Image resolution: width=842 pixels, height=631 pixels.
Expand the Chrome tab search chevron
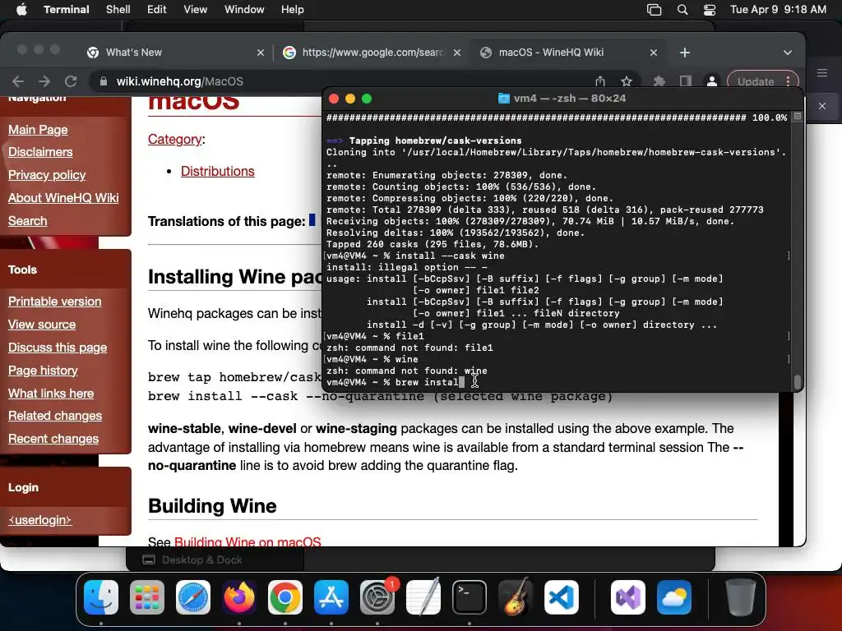coord(787,53)
